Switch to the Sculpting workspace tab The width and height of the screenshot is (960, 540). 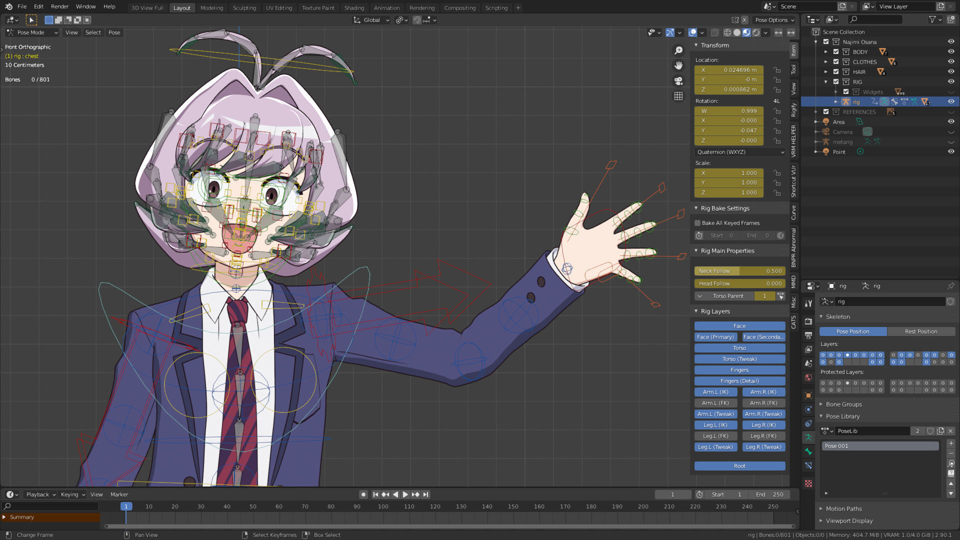click(x=244, y=7)
